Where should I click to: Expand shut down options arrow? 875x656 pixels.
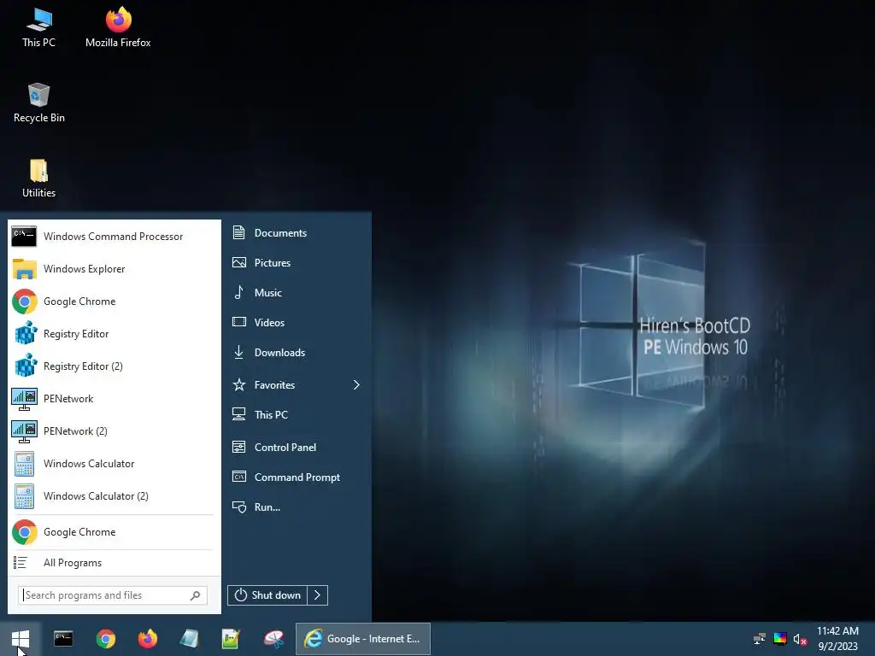318,595
